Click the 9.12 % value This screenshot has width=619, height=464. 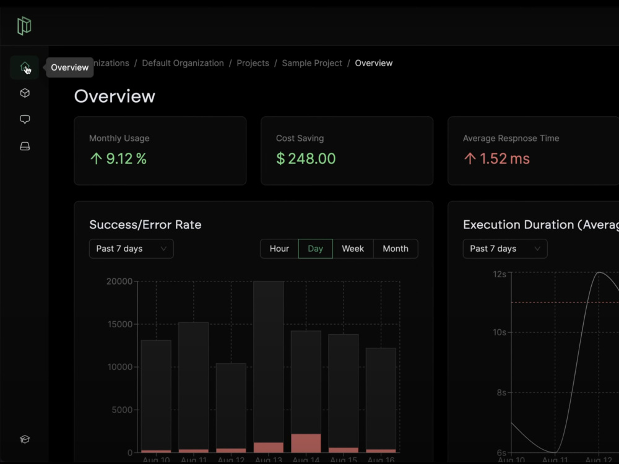pyautogui.click(x=126, y=158)
